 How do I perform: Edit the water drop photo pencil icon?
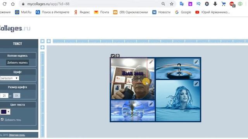click(x=196, y=62)
